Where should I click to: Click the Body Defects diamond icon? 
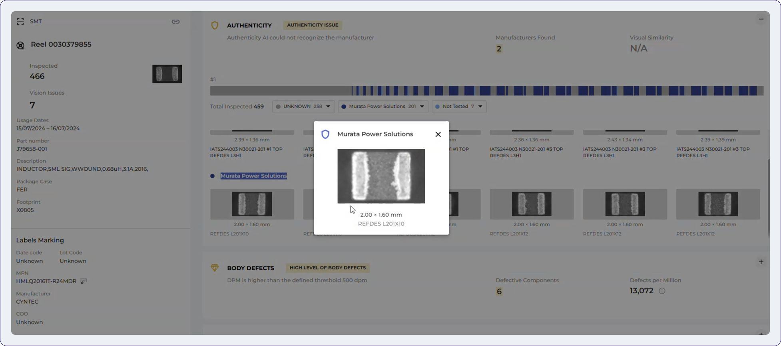click(215, 268)
